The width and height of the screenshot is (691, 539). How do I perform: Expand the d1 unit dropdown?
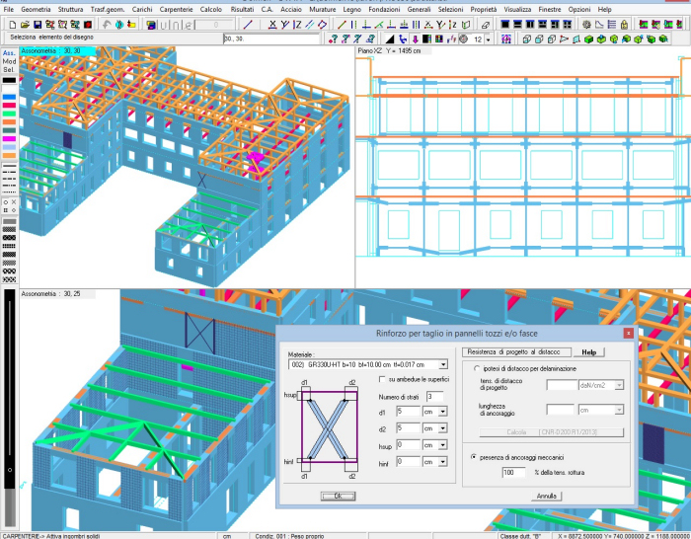click(442, 411)
